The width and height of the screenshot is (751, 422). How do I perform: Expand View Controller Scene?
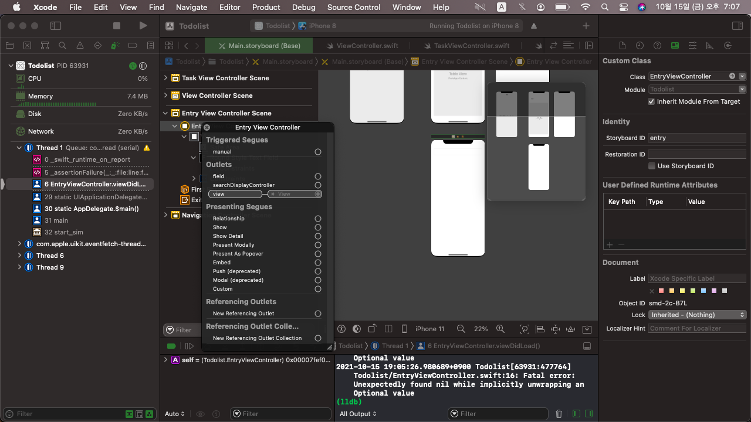(166, 96)
